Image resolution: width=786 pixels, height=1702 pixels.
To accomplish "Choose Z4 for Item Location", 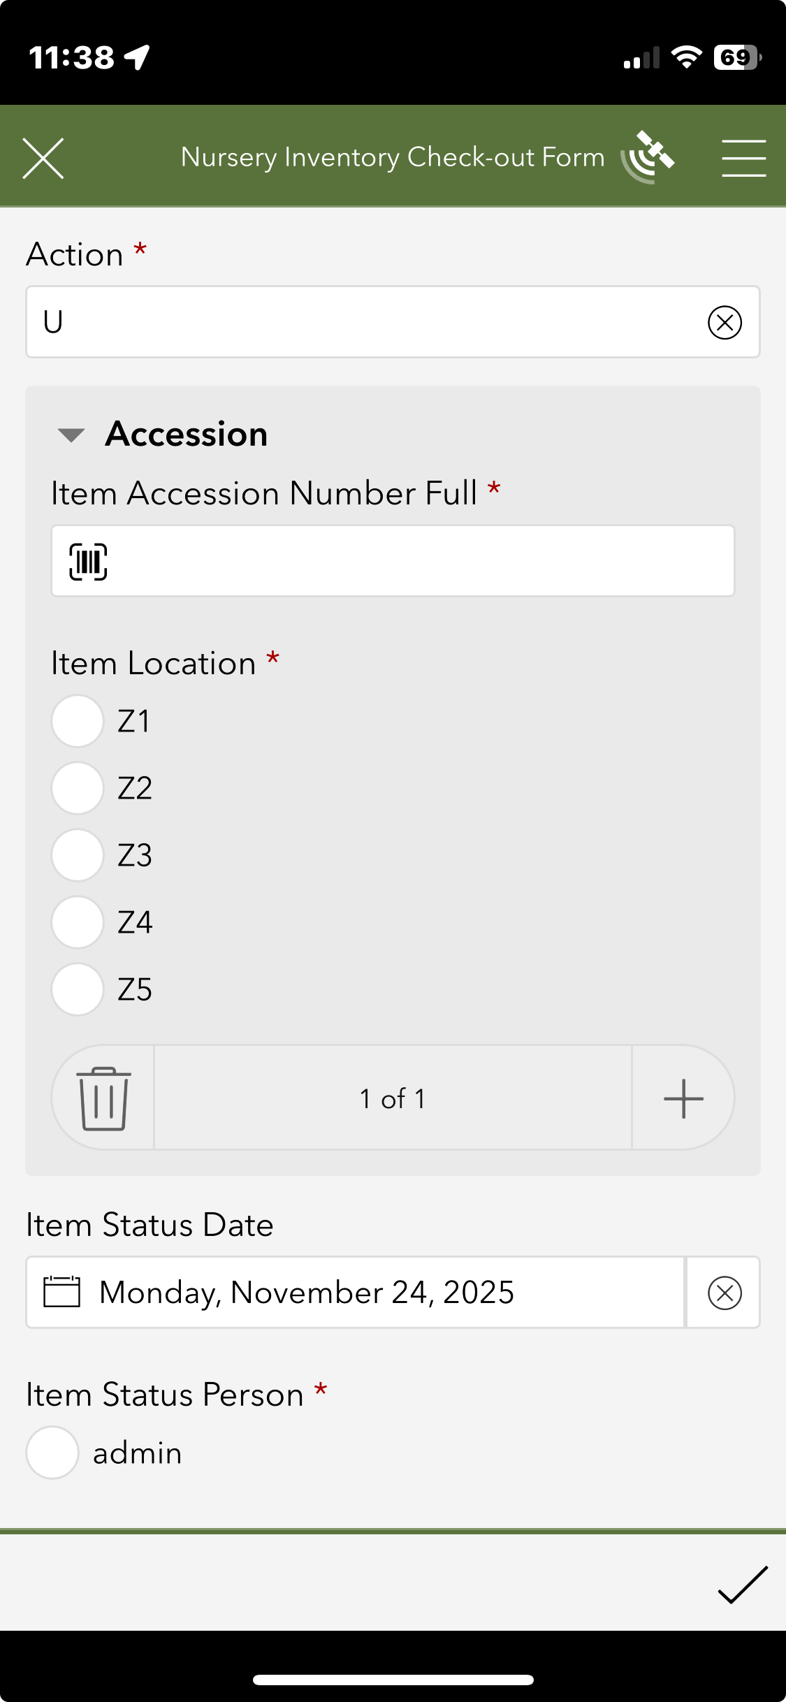I will coord(77,922).
